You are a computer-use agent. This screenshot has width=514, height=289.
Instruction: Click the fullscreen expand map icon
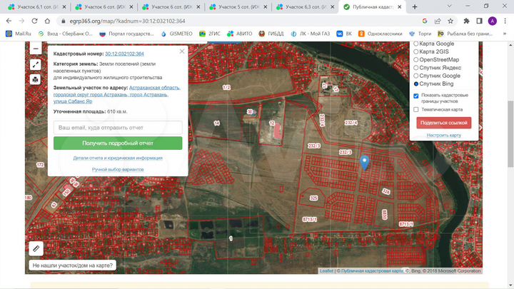(36, 64)
